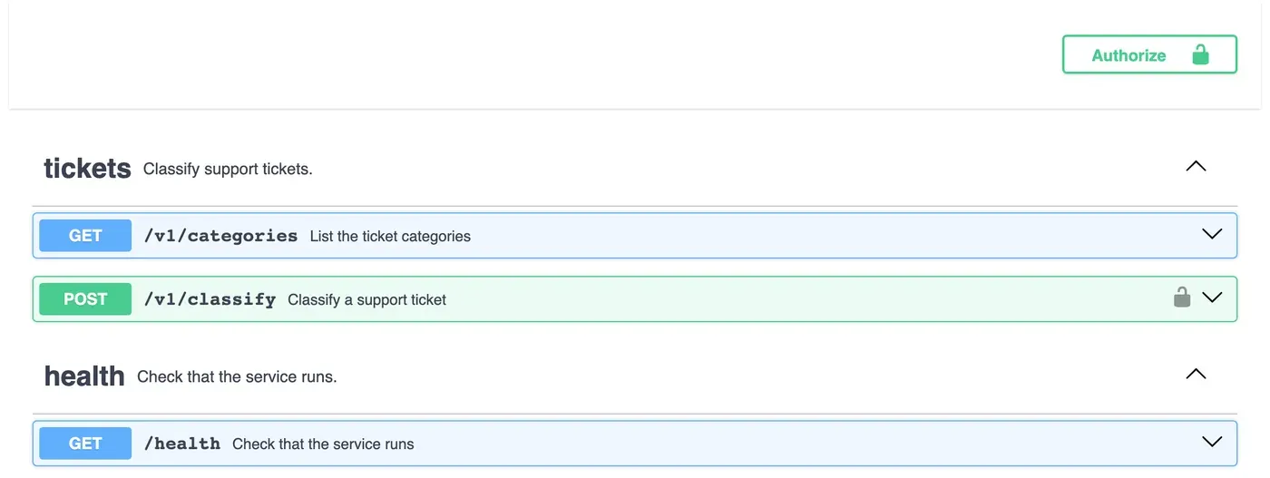Open the /v1/classify path link
This screenshot has width=1270, height=478.
coord(210,299)
